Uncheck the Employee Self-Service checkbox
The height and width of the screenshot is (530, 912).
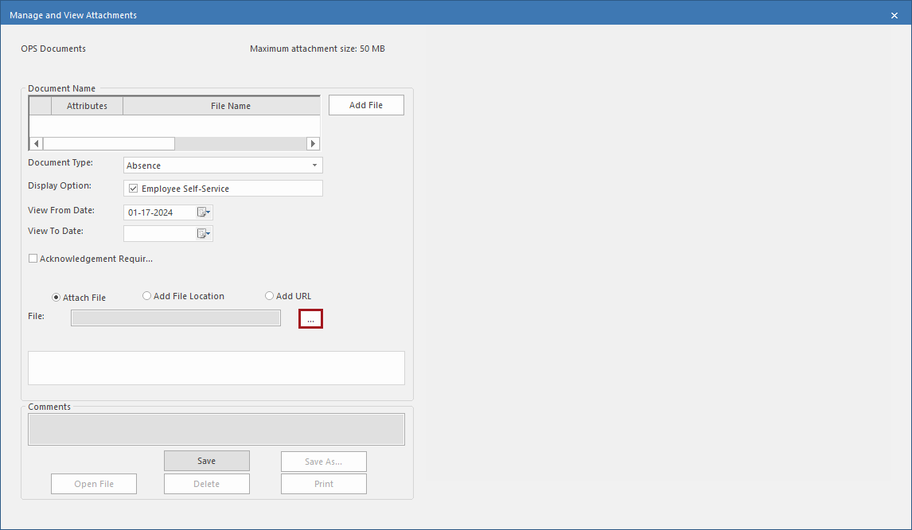click(x=133, y=188)
